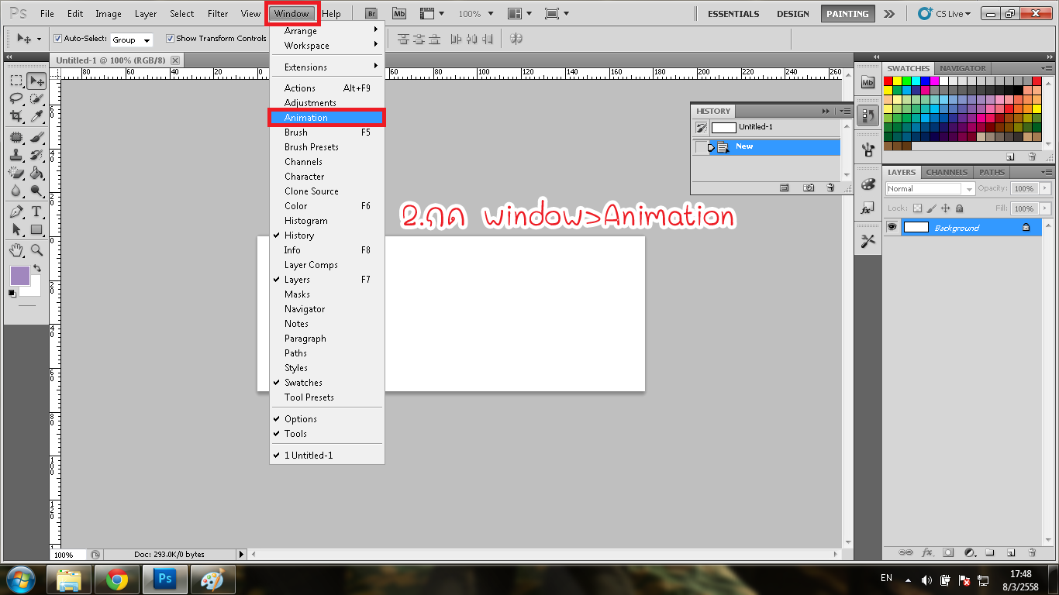The height and width of the screenshot is (595, 1059).
Task: Switch to the Essentials workspace
Action: tap(733, 13)
